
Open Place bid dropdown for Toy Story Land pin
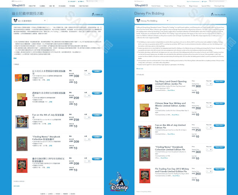point(209,84)
